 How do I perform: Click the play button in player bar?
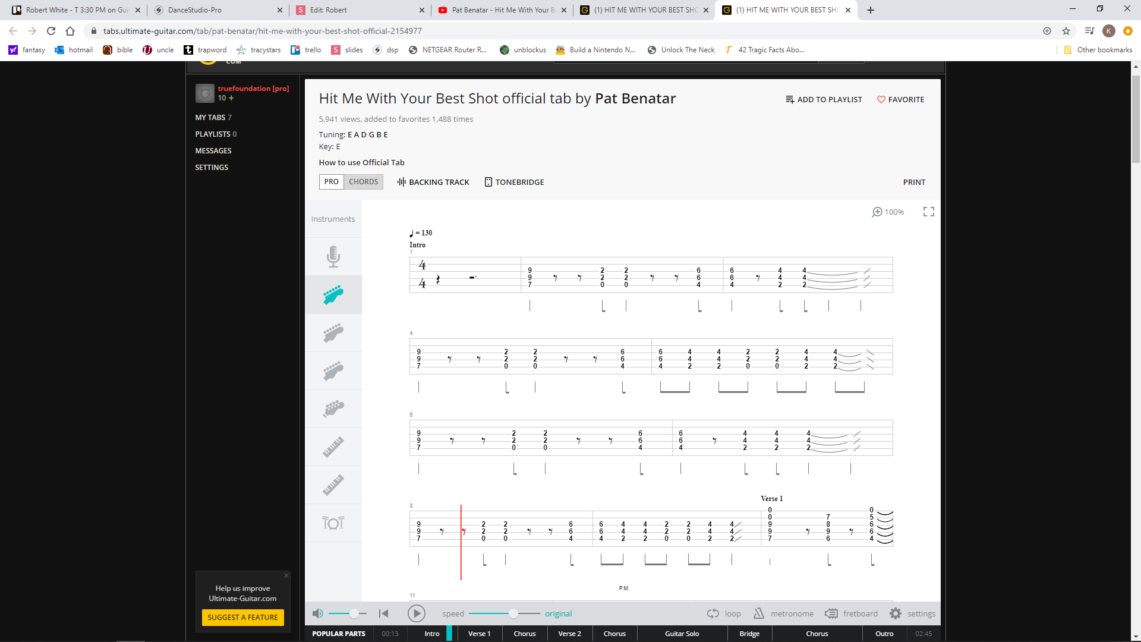(x=416, y=613)
